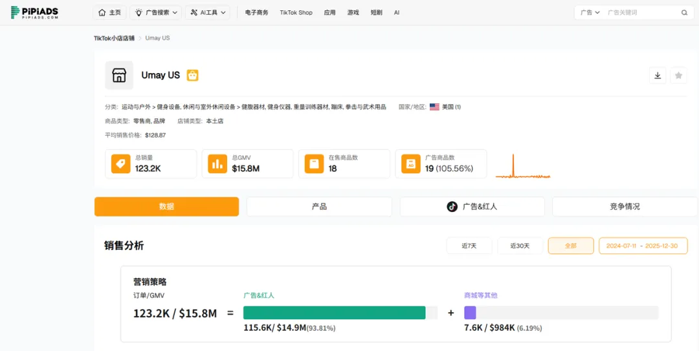Click the total sales tag icon

pyautogui.click(x=120, y=164)
